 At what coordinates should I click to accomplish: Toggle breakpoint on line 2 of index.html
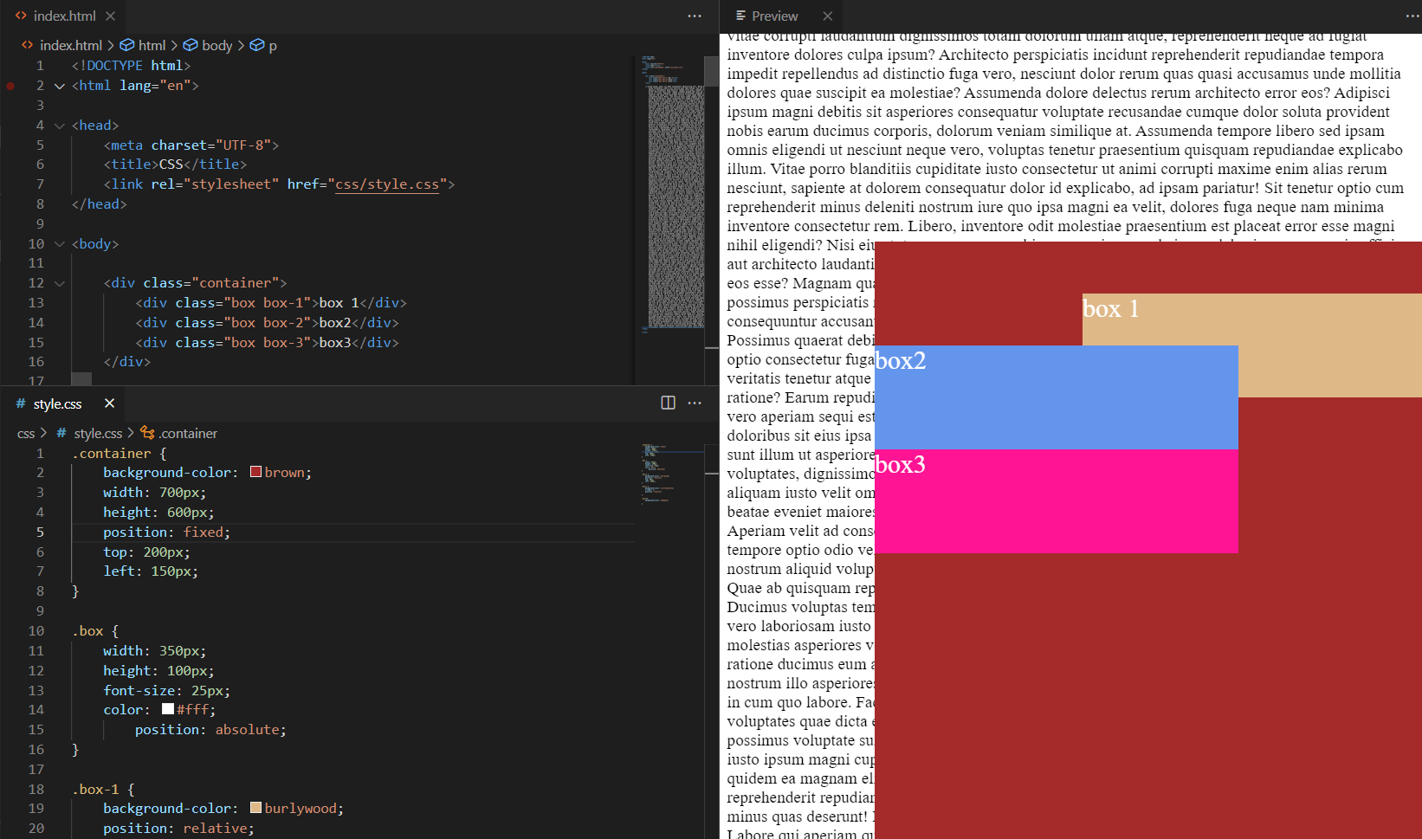click(10, 86)
